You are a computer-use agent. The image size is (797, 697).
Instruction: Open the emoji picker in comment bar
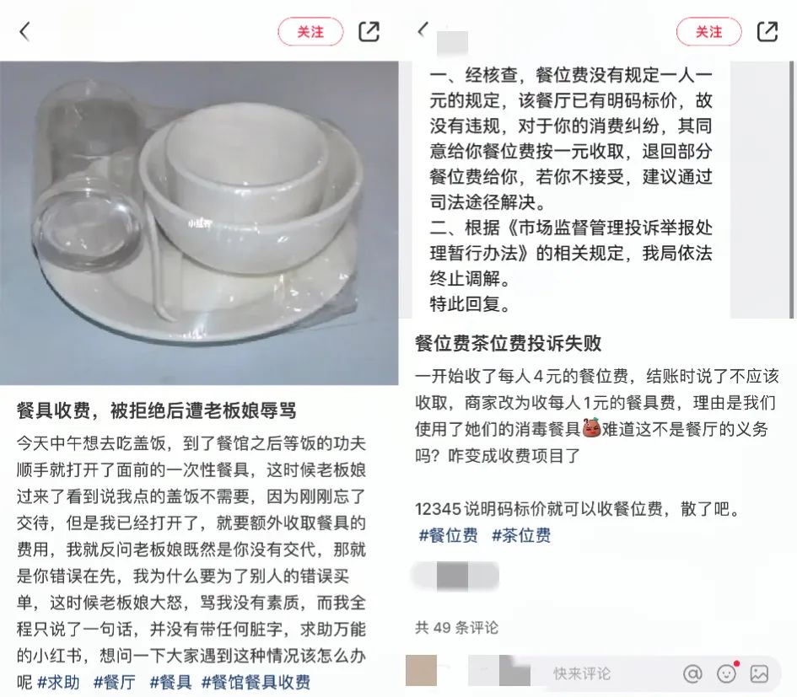click(x=727, y=673)
